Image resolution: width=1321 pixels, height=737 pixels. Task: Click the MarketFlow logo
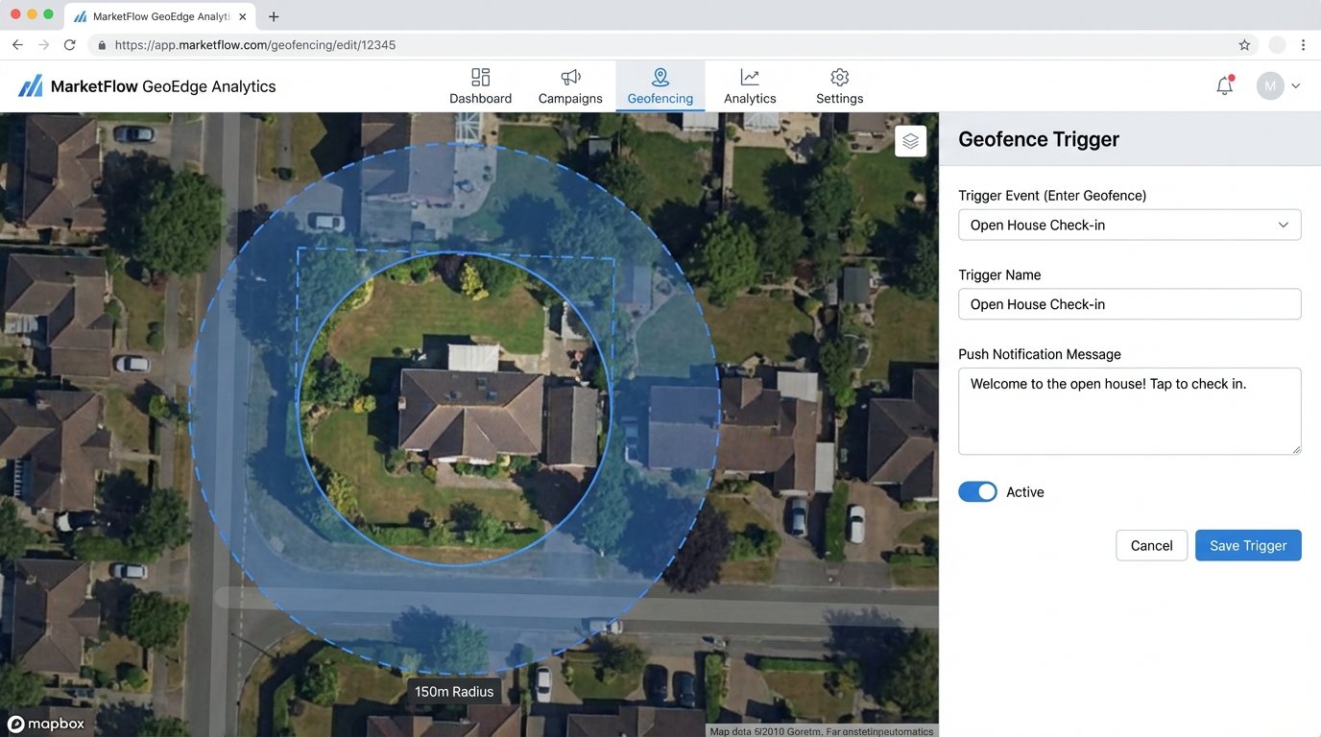30,85
